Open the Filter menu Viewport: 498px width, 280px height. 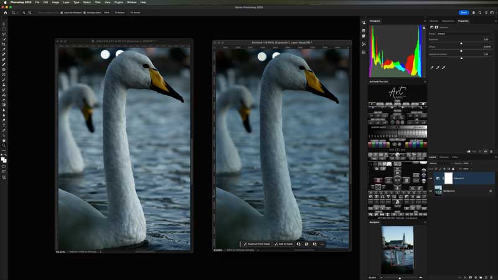98,2
